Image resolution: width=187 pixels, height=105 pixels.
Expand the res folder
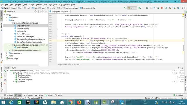(7, 56)
